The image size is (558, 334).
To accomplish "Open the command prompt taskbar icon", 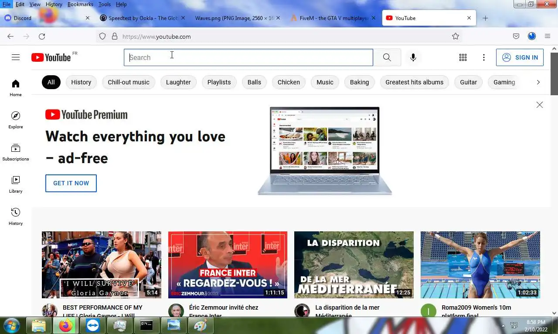I will click(x=146, y=325).
